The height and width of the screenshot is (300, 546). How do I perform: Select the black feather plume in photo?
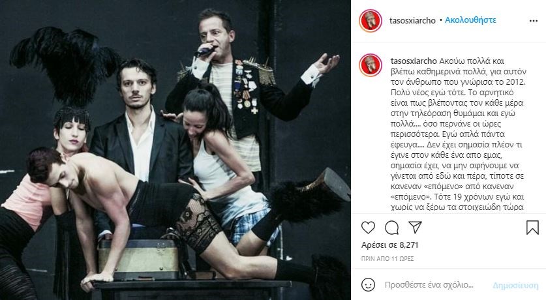coord(66,65)
